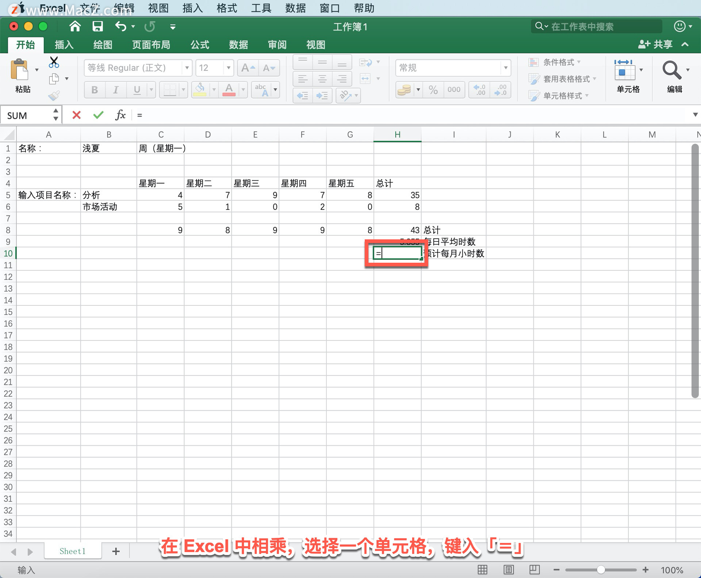Save the workbook with the floppy disk icon
The image size is (701, 578).
(x=97, y=26)
